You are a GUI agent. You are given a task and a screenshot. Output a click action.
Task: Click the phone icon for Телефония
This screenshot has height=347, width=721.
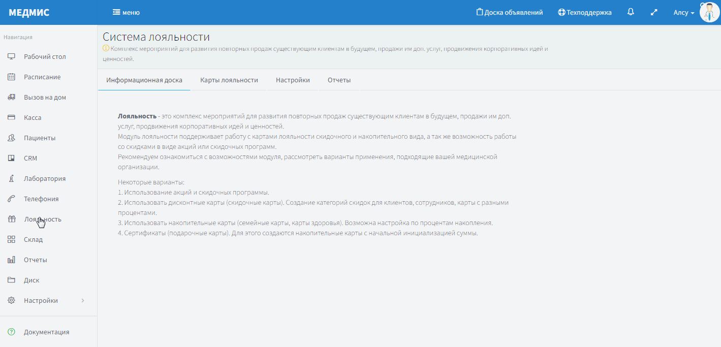pos(11,199)
